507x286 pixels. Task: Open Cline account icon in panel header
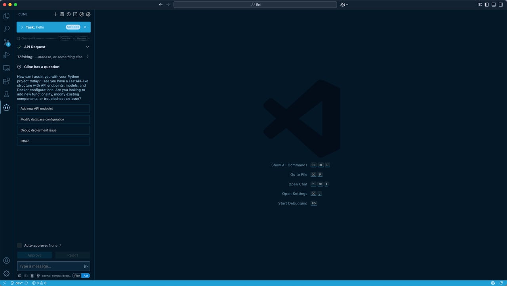(x=82, y=14)
